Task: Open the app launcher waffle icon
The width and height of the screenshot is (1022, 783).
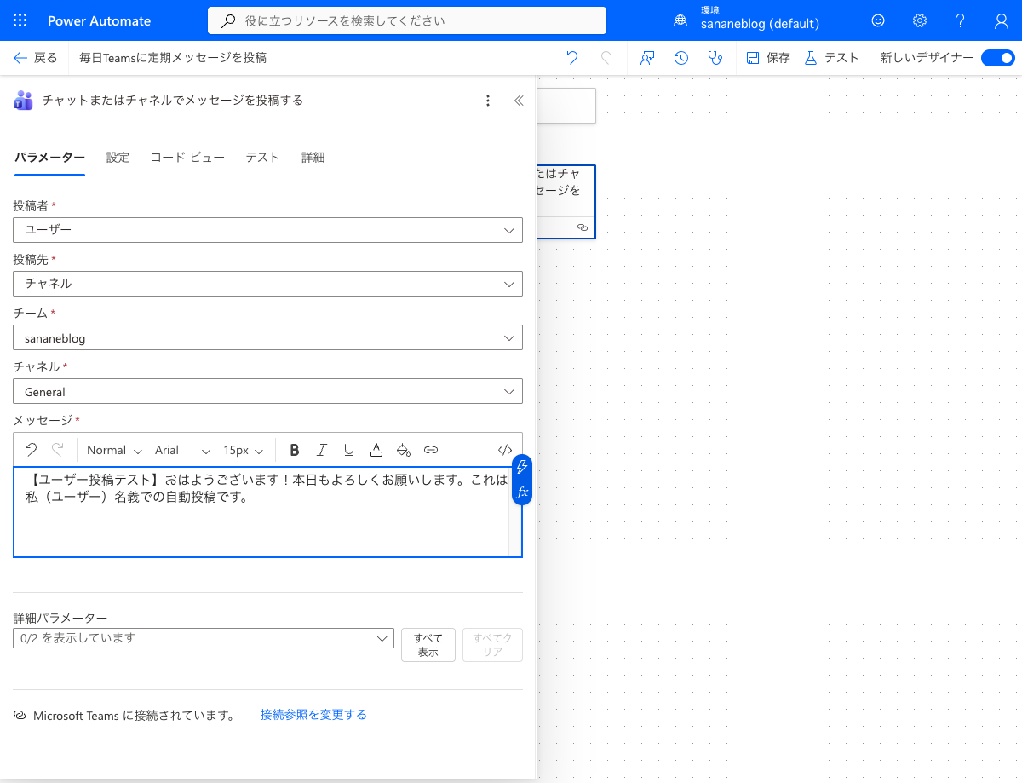Action: [20, 20]
